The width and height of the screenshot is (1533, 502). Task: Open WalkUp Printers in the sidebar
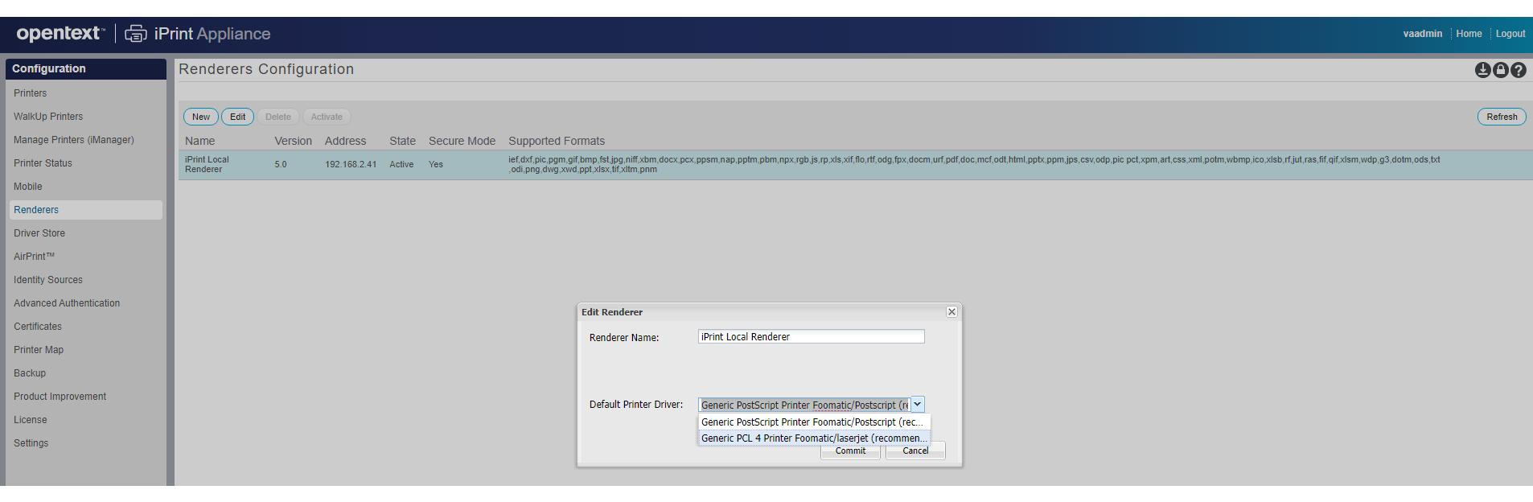(48, 117)
